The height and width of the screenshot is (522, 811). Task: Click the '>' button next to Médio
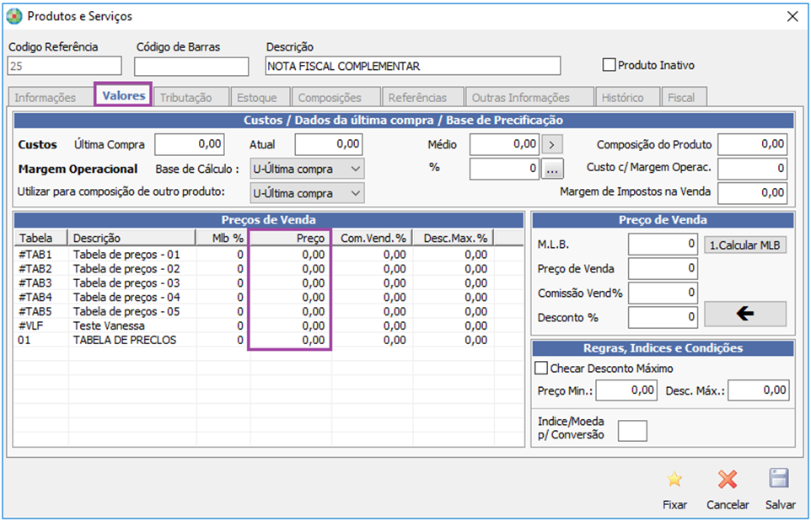click(551, 145)
